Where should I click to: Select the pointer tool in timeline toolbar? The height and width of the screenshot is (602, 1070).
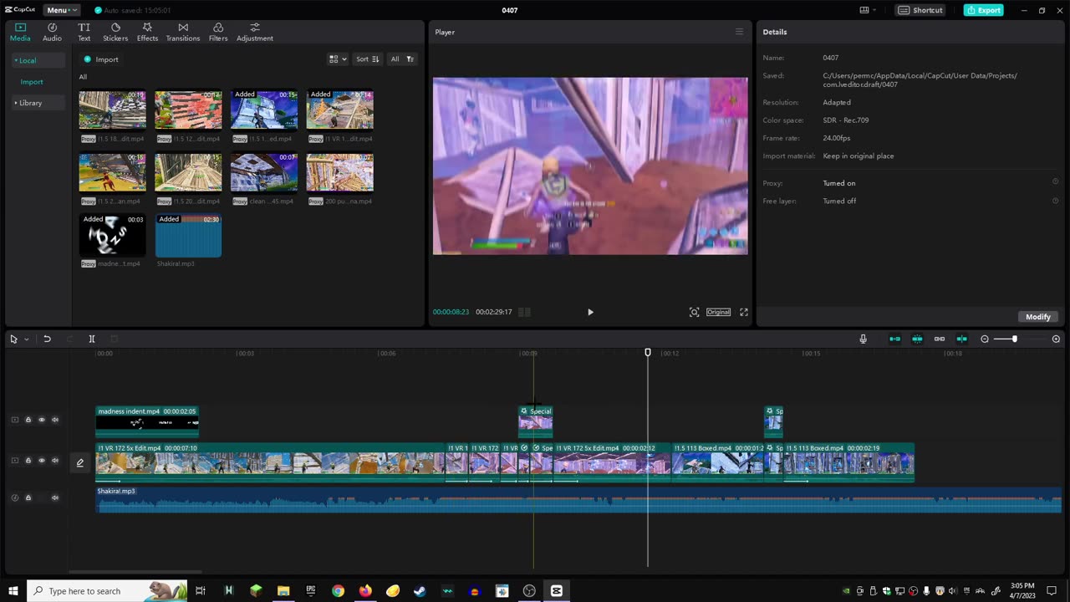point(13,339)
